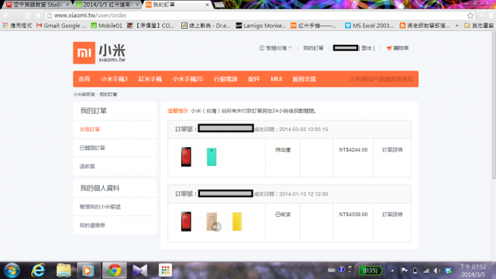Click red phone thumbnail in 2014-01-13 order
496x279 pixels.
point(186,222)
